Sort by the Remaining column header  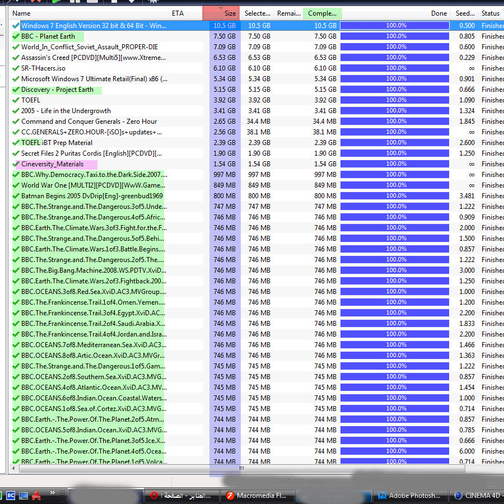[x=288, y=13]
